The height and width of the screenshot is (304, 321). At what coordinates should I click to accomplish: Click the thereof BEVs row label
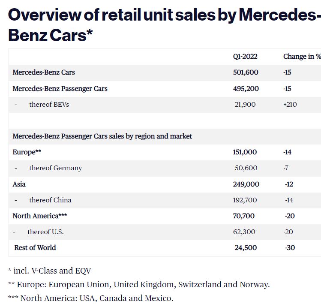tap(49, 104)
